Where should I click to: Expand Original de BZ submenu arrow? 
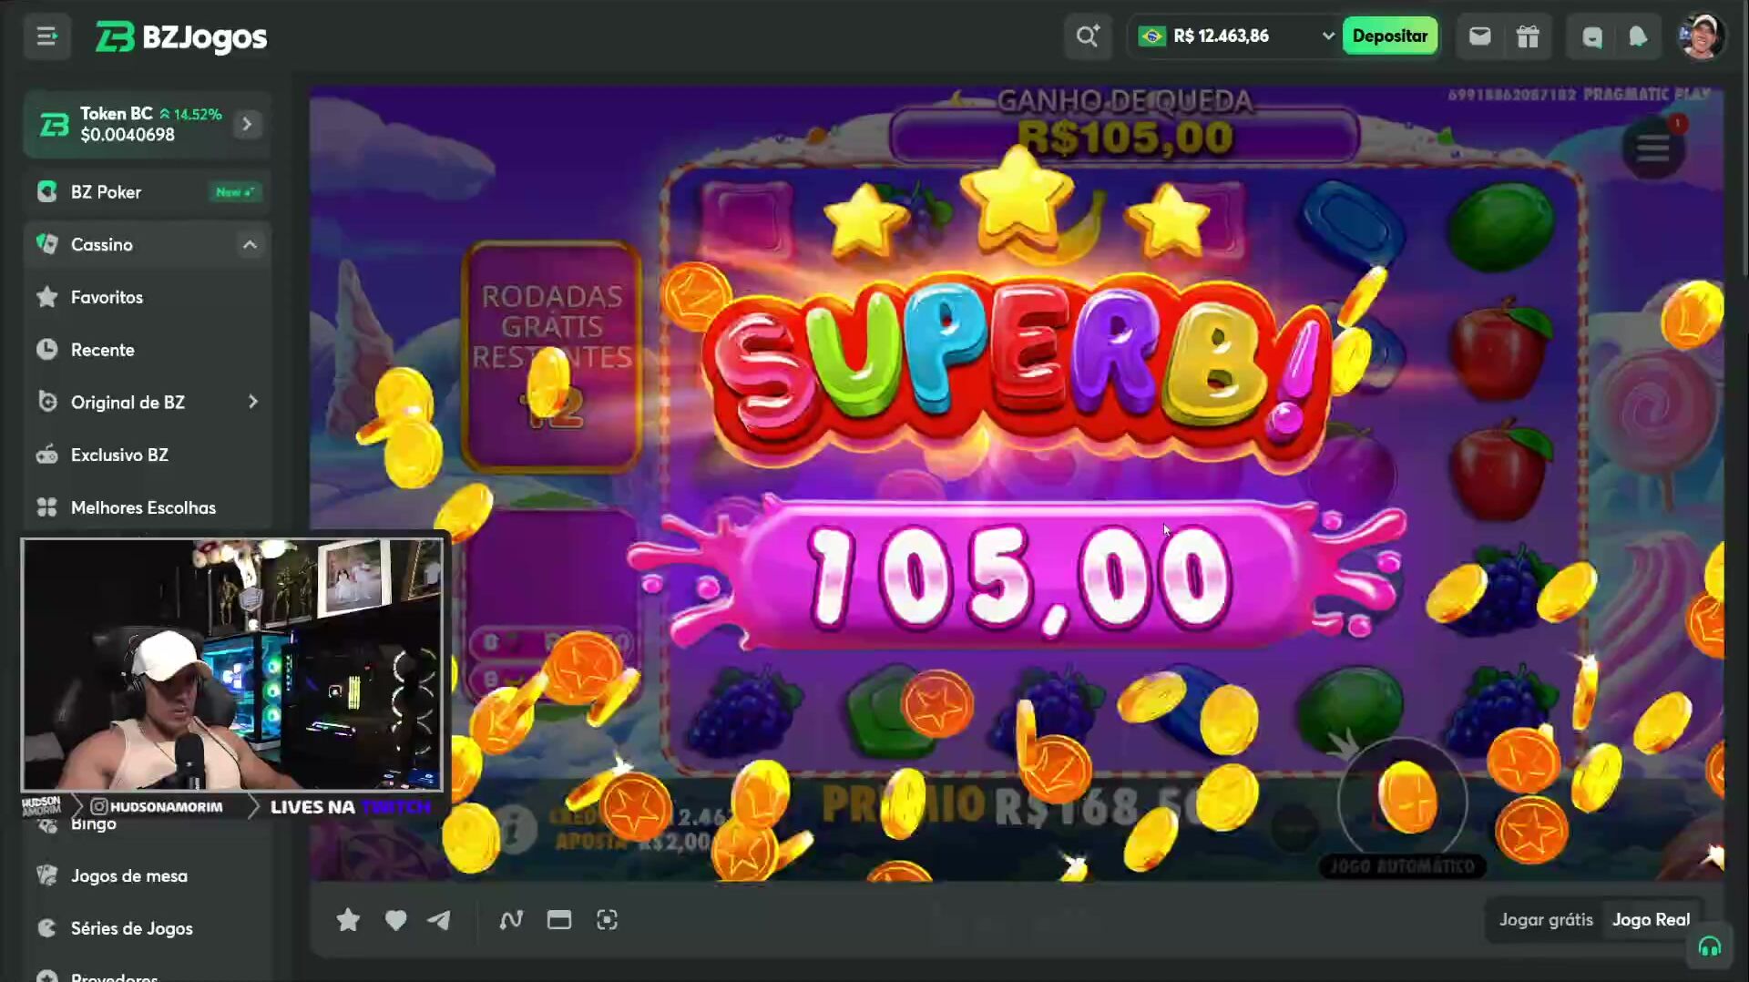(252, 402)
